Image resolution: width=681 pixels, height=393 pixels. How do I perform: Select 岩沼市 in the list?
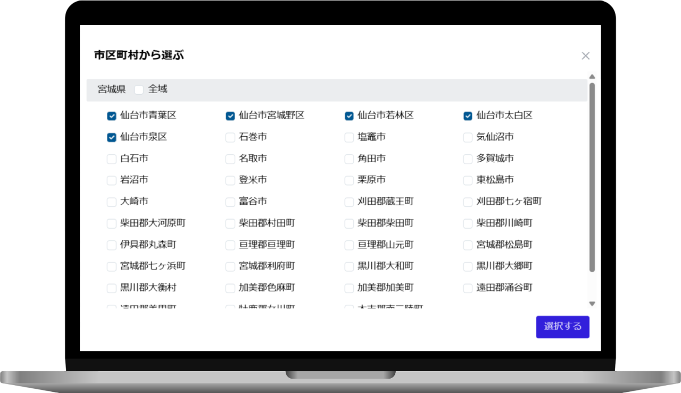(112, 181)
